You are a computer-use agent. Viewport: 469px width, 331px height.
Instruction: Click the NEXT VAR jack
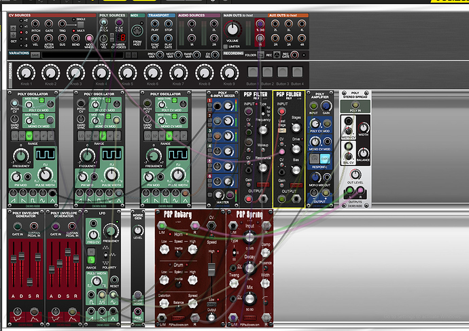pos(178,55)
